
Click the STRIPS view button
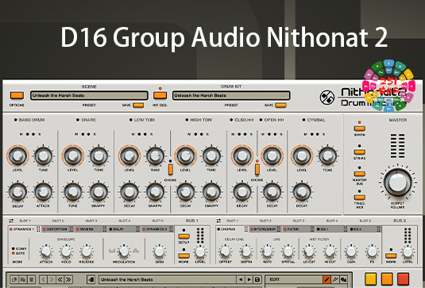[359, 152]
